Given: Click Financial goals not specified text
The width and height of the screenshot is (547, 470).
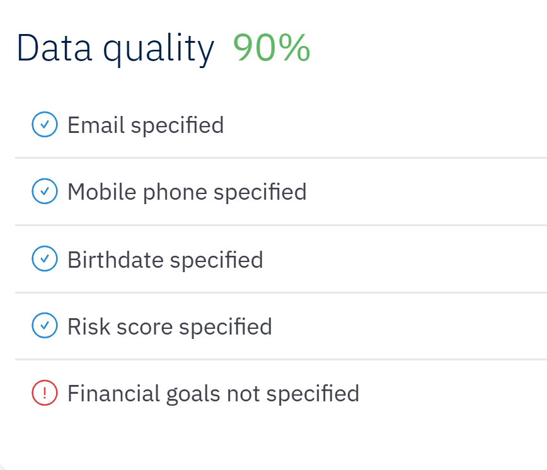Looking at the screenshot, I should click(x=213, y=393).
